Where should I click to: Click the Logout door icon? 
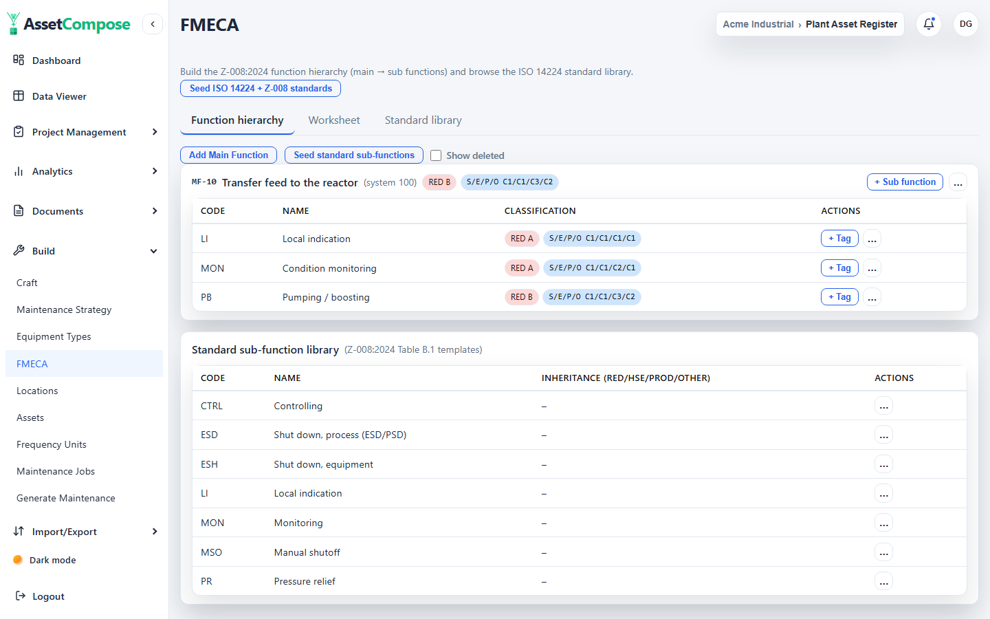click(x=21, y=596)
